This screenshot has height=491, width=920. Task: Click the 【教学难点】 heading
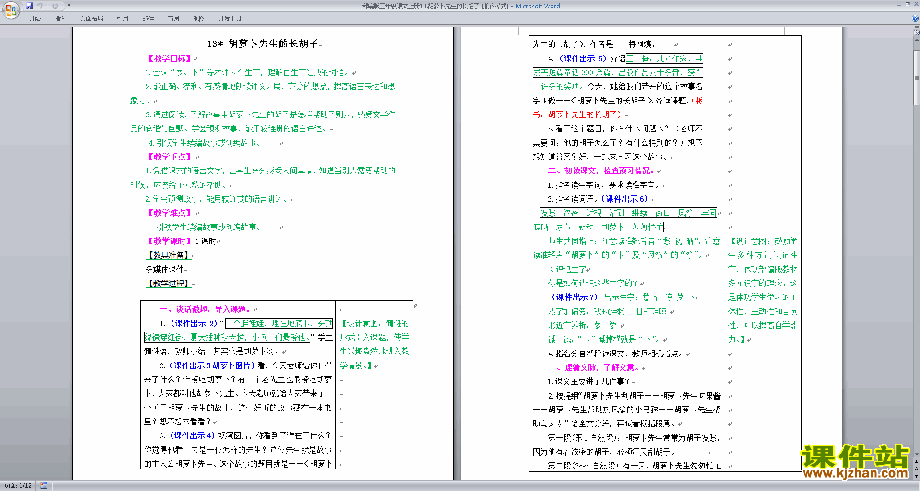170,213
